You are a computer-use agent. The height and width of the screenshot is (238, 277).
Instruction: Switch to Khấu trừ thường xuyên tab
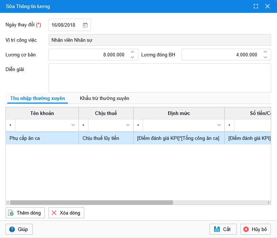(x=104, y=98)
